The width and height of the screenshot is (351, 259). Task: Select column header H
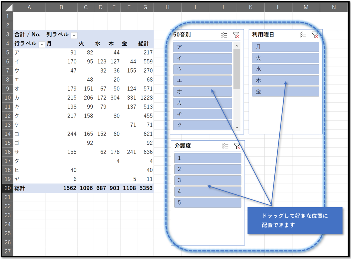[x=167, y=7]
